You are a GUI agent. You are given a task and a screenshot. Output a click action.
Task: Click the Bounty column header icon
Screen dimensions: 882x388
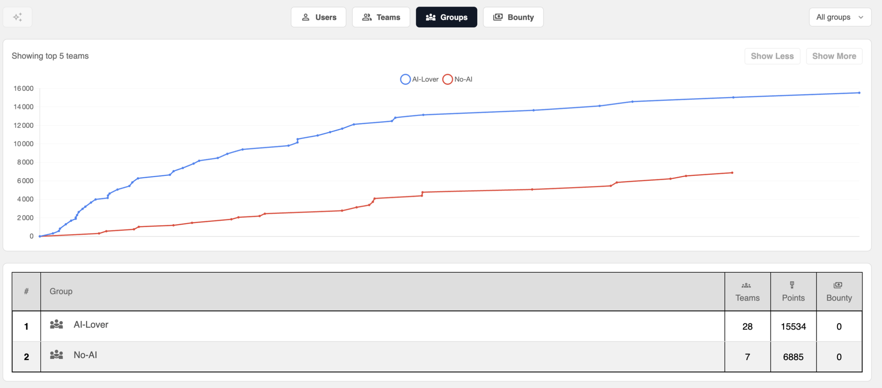[x=838, y=285]
